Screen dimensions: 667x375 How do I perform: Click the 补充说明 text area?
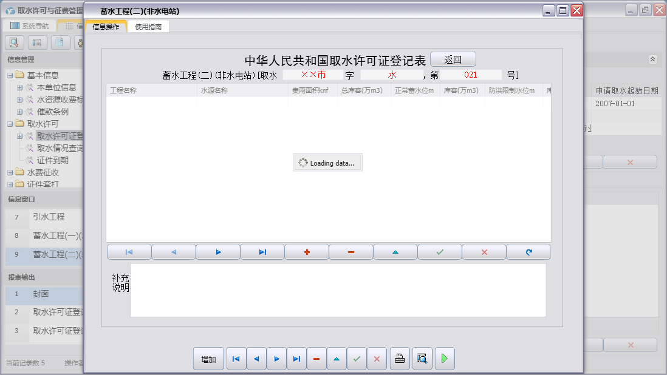point(338,290)
